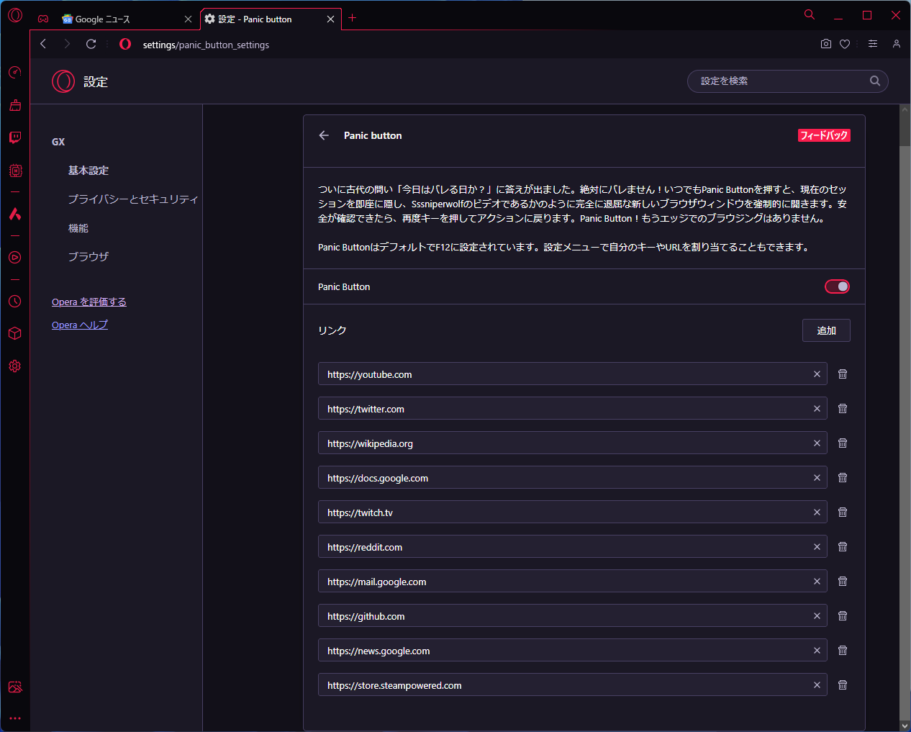
Task: Open sidebar settings gear icon
Action: [15, 366]
